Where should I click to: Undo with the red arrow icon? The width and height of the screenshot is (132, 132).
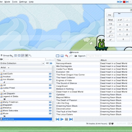tap(66, 56)
